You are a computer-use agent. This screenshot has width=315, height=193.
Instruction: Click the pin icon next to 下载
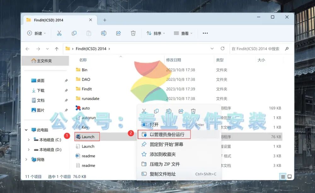click(x=66, y=91)
